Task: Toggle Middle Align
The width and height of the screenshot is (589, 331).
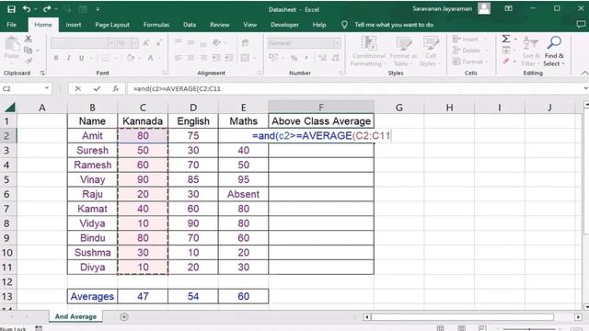Action: tap(191, 43)
